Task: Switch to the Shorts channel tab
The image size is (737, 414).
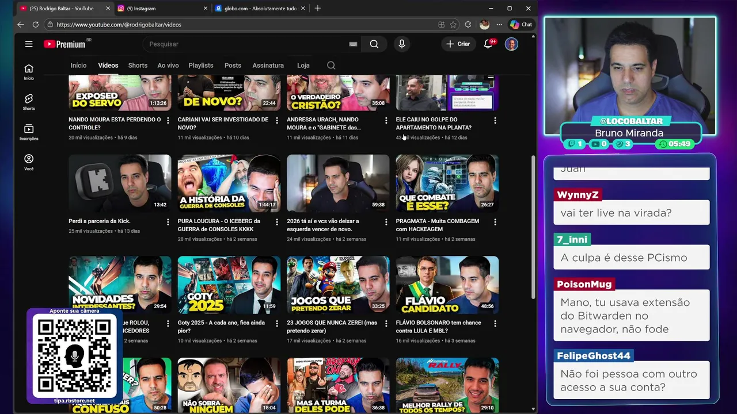Action: click(x=138, y=66)
